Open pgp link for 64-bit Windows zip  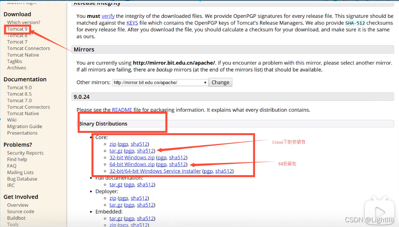tap(162, 165)
